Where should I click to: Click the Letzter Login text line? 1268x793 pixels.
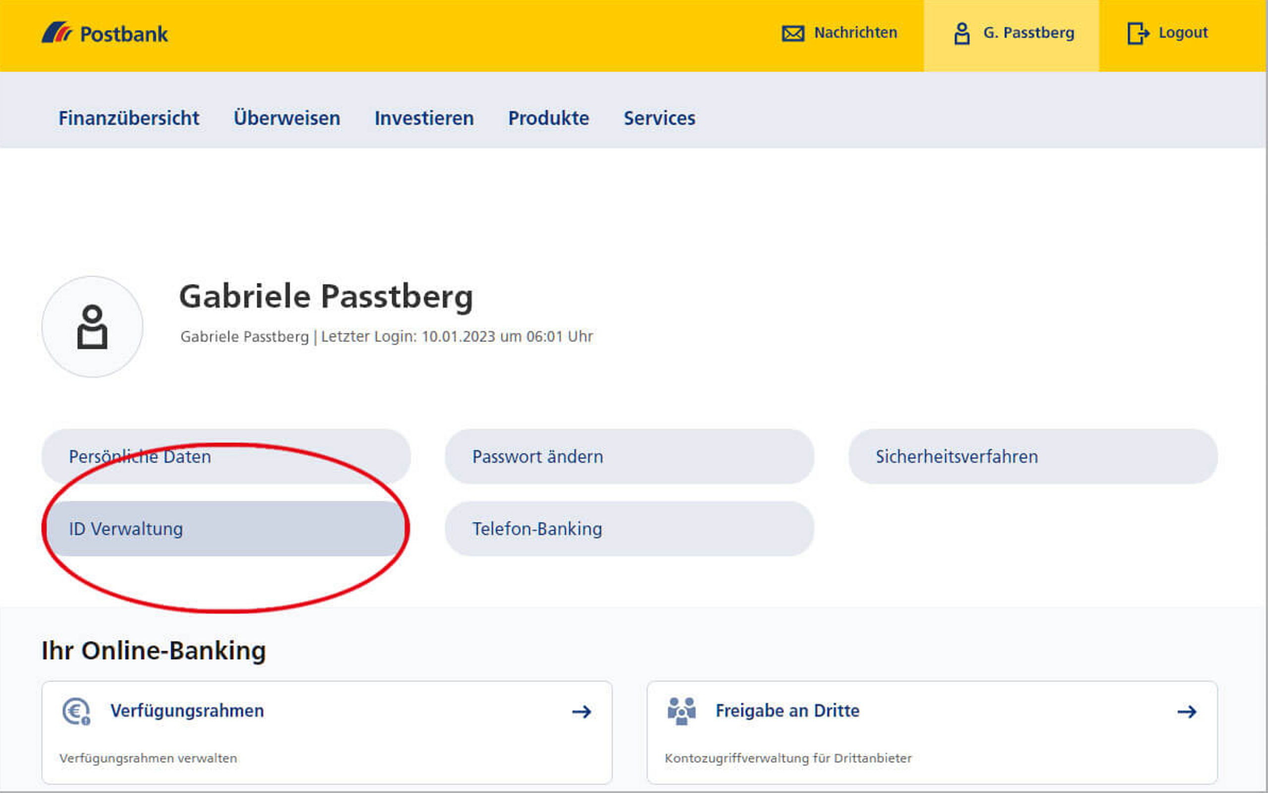pos(387,337)
